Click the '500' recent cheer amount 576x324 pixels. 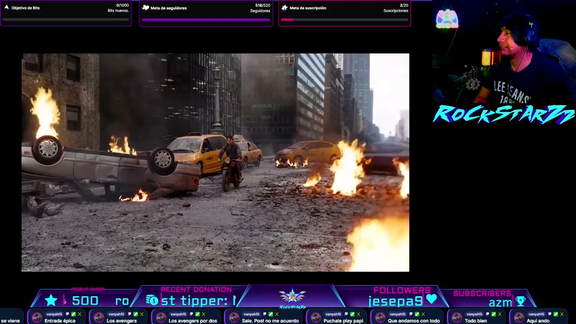click(85, 301)
